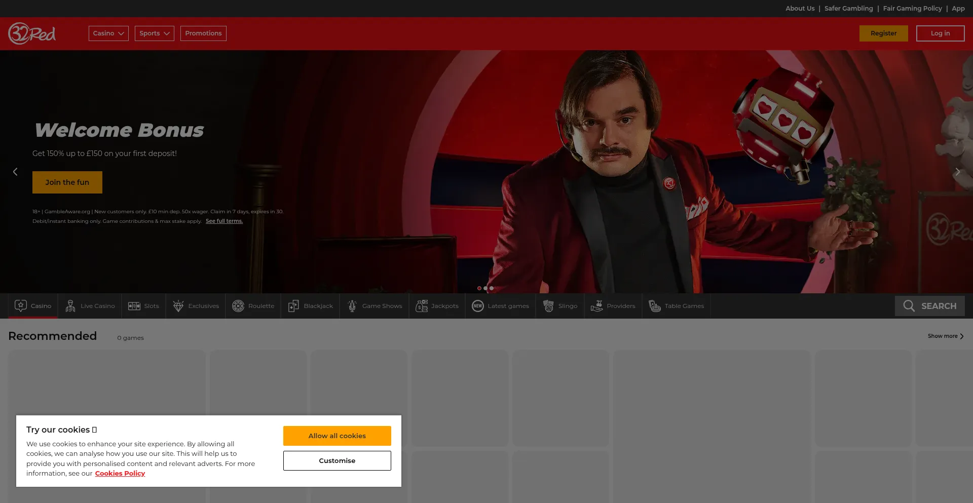
Task: Open the Blackjack cards icon
Action: click(293, 306)
